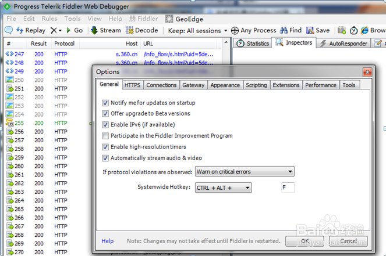
Task: Select session 247 row icon
Action: [9, 54]
